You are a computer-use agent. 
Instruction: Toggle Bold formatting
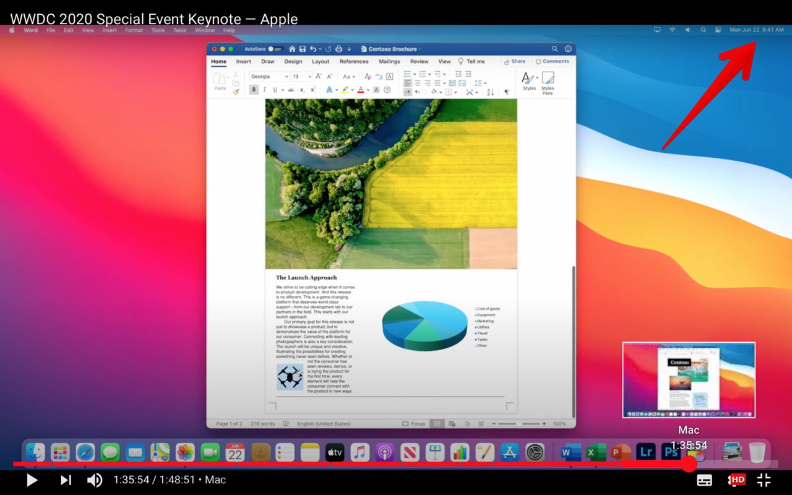(254, 90)
